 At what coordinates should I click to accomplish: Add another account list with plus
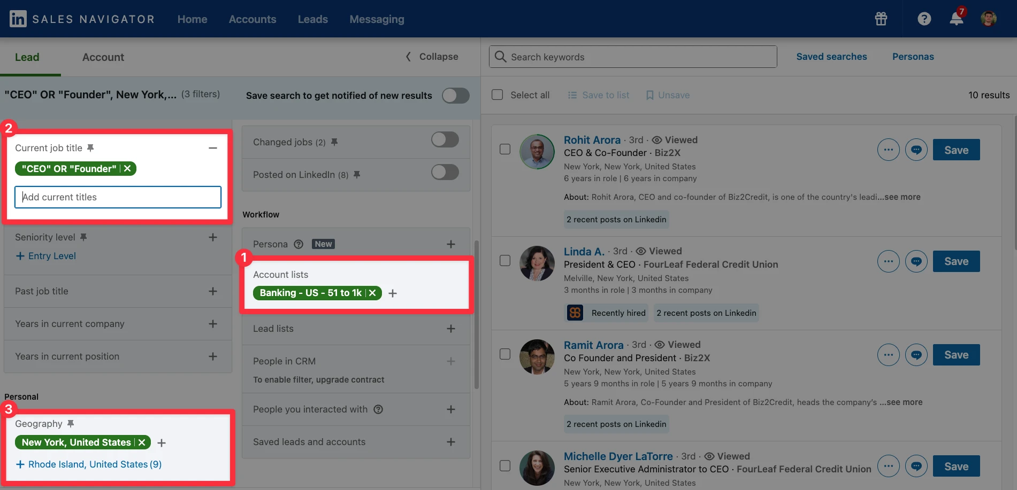pos(393,293)
